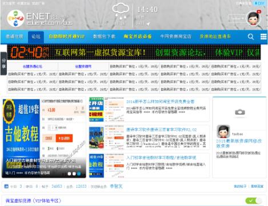Click the 最新回复 link in stats bar
Viewport: 268px width, 206px height.
(x=257, y=186)
